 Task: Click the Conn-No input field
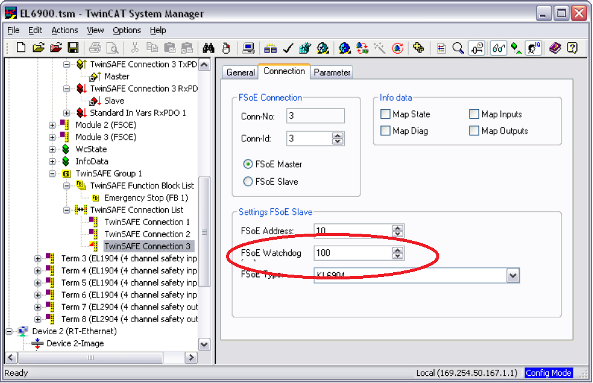(x=315, y=116)
